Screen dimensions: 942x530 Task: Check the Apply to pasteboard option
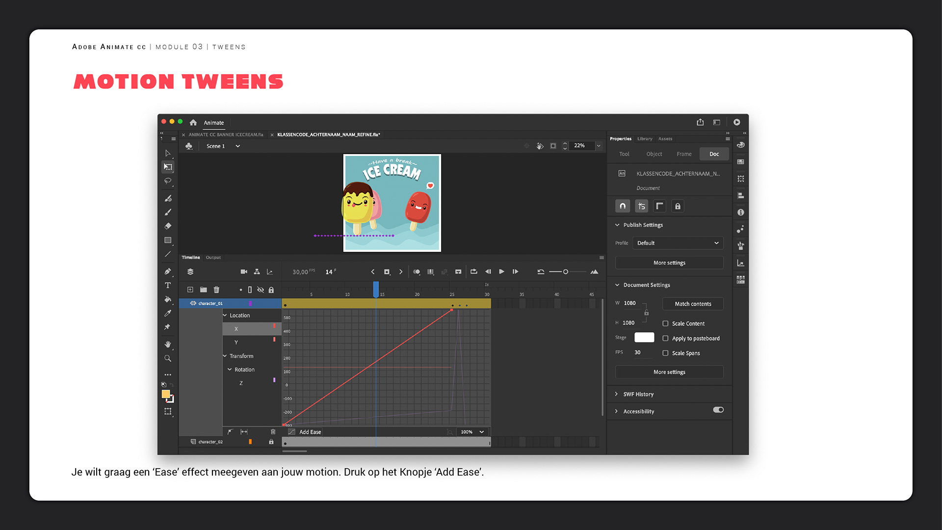point(665,338)
